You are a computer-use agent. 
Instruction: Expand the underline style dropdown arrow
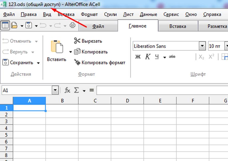coord(164,57)
